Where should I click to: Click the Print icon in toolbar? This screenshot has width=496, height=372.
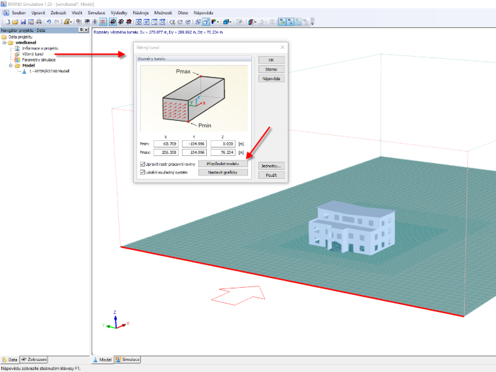click(39, 22)
